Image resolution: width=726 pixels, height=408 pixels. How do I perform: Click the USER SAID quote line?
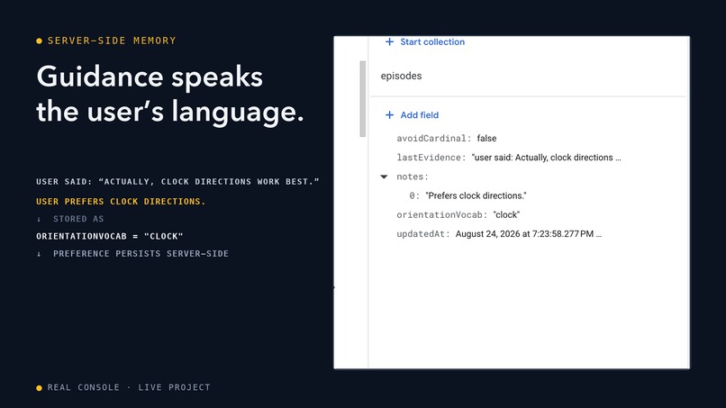click(177, 182)
